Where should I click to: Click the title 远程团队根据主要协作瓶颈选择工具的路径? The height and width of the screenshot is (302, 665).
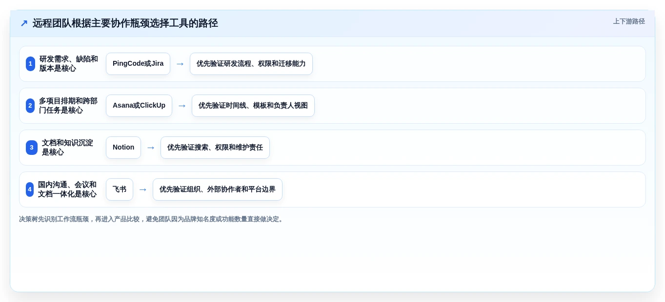[125, 23]
